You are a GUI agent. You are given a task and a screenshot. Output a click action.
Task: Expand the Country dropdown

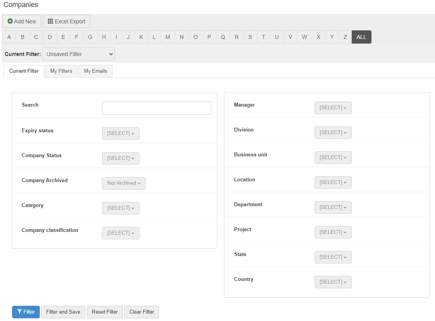(333, 282)
